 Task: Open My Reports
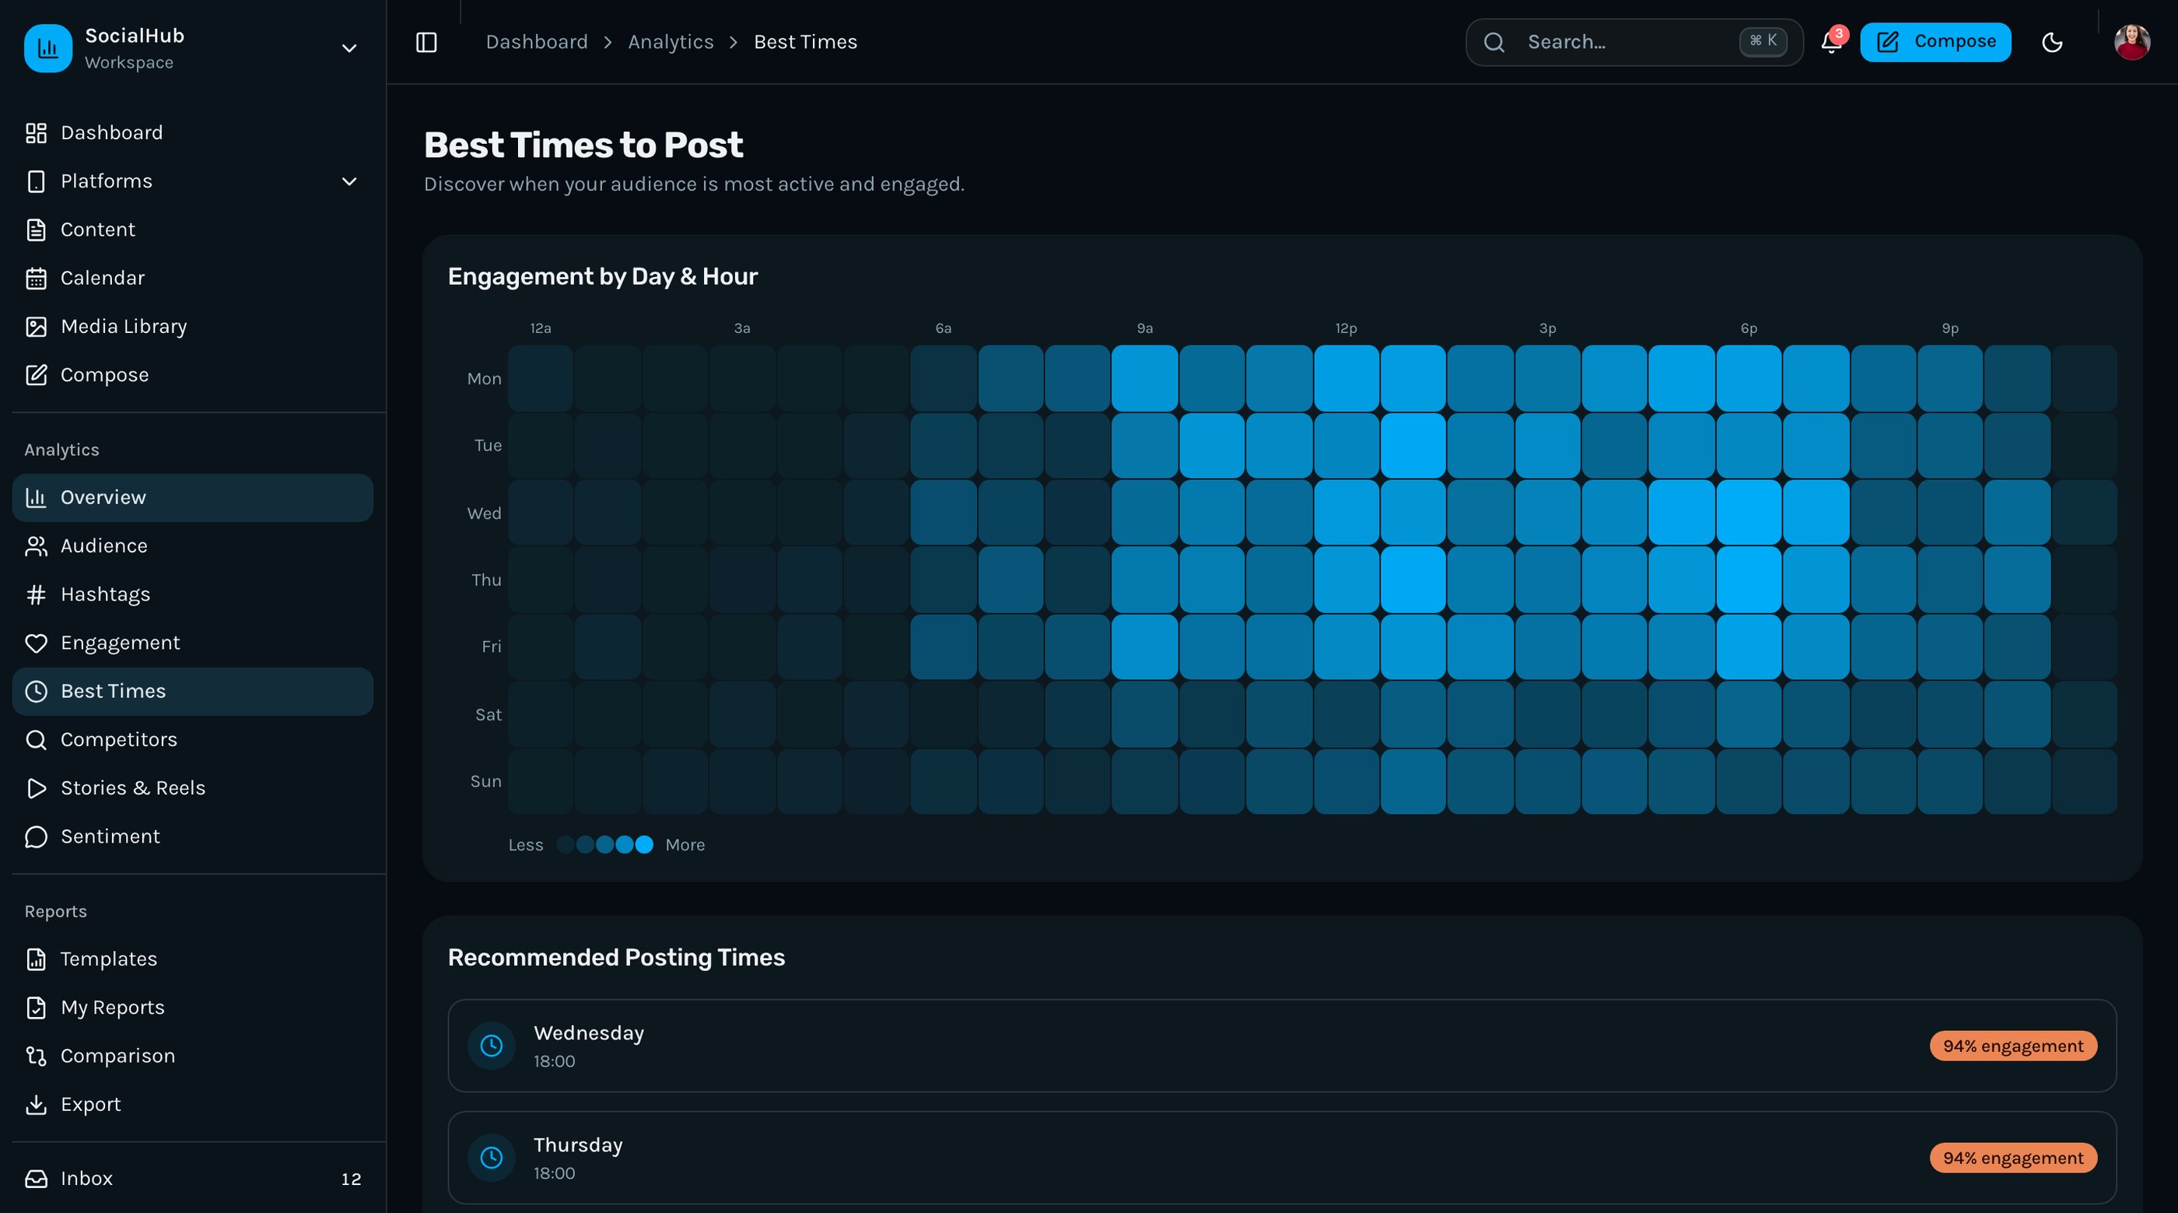point(193,1008)
